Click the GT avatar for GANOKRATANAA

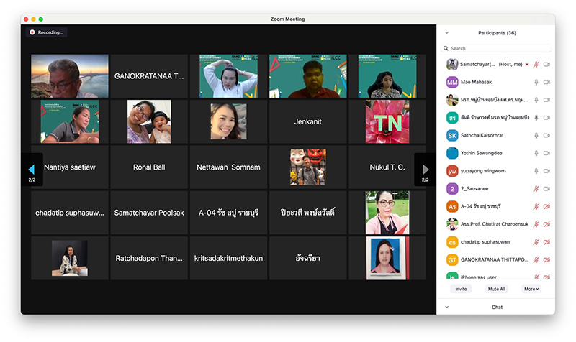(452, 260)
